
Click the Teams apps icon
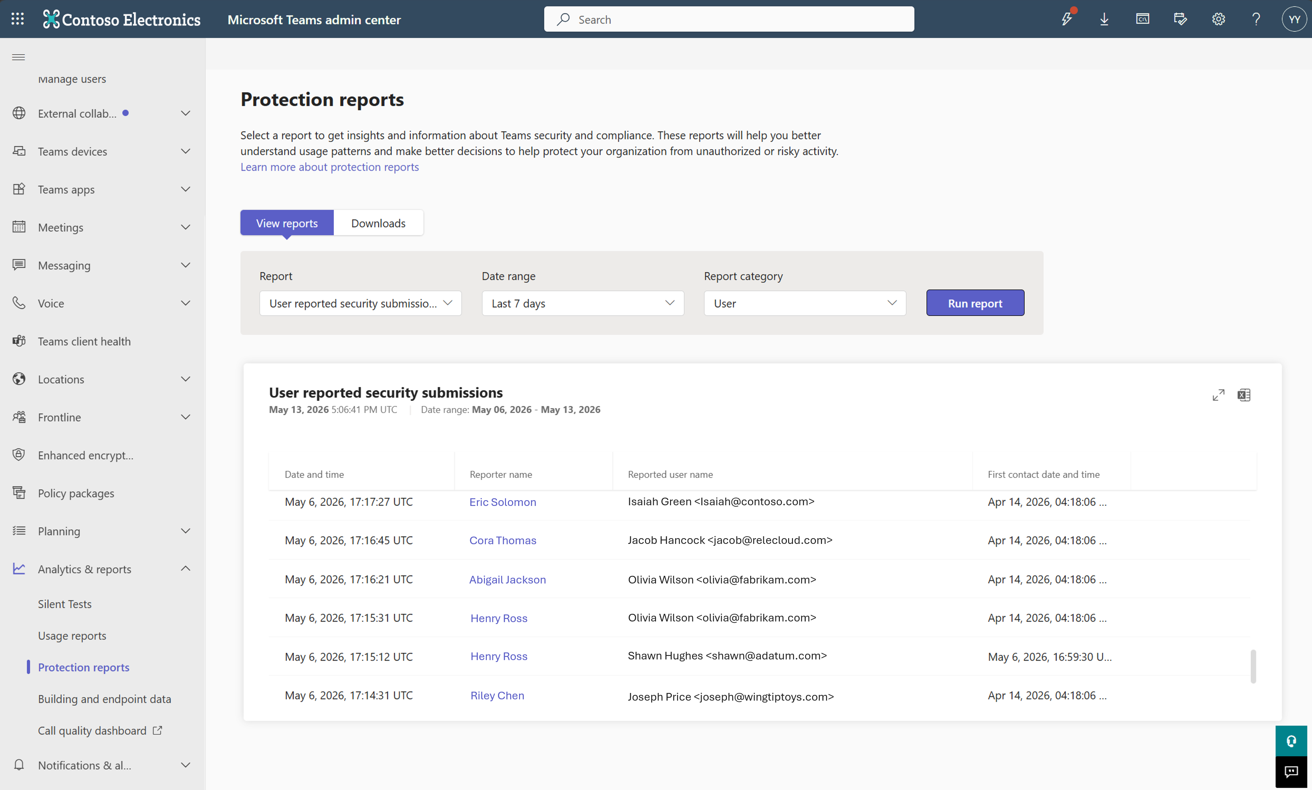pyautogui.click(x=19, y=189)
